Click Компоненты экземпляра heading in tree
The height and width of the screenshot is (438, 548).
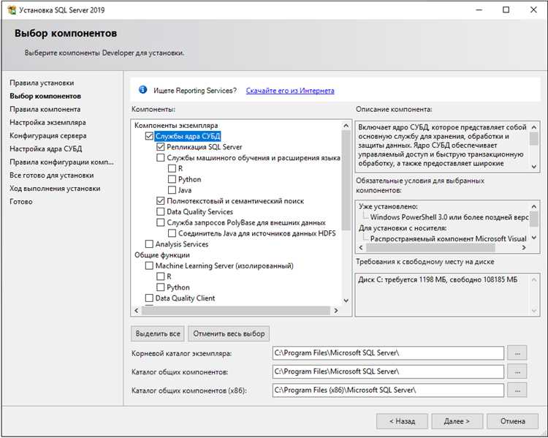tap(176, 125)
